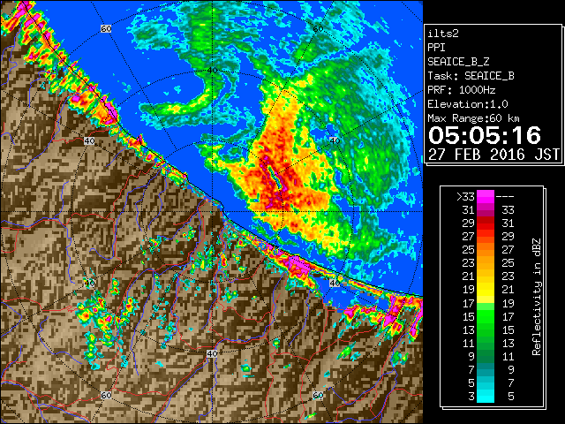Click the 40 km range label south of radar
Image resolution: width=565 pixels, height=424 pixels.
coord(212,353)
